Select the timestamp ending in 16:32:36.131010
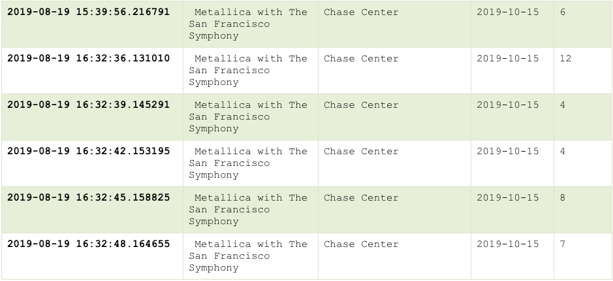Screen dimensions: 613x281 [x=88, y=59]
